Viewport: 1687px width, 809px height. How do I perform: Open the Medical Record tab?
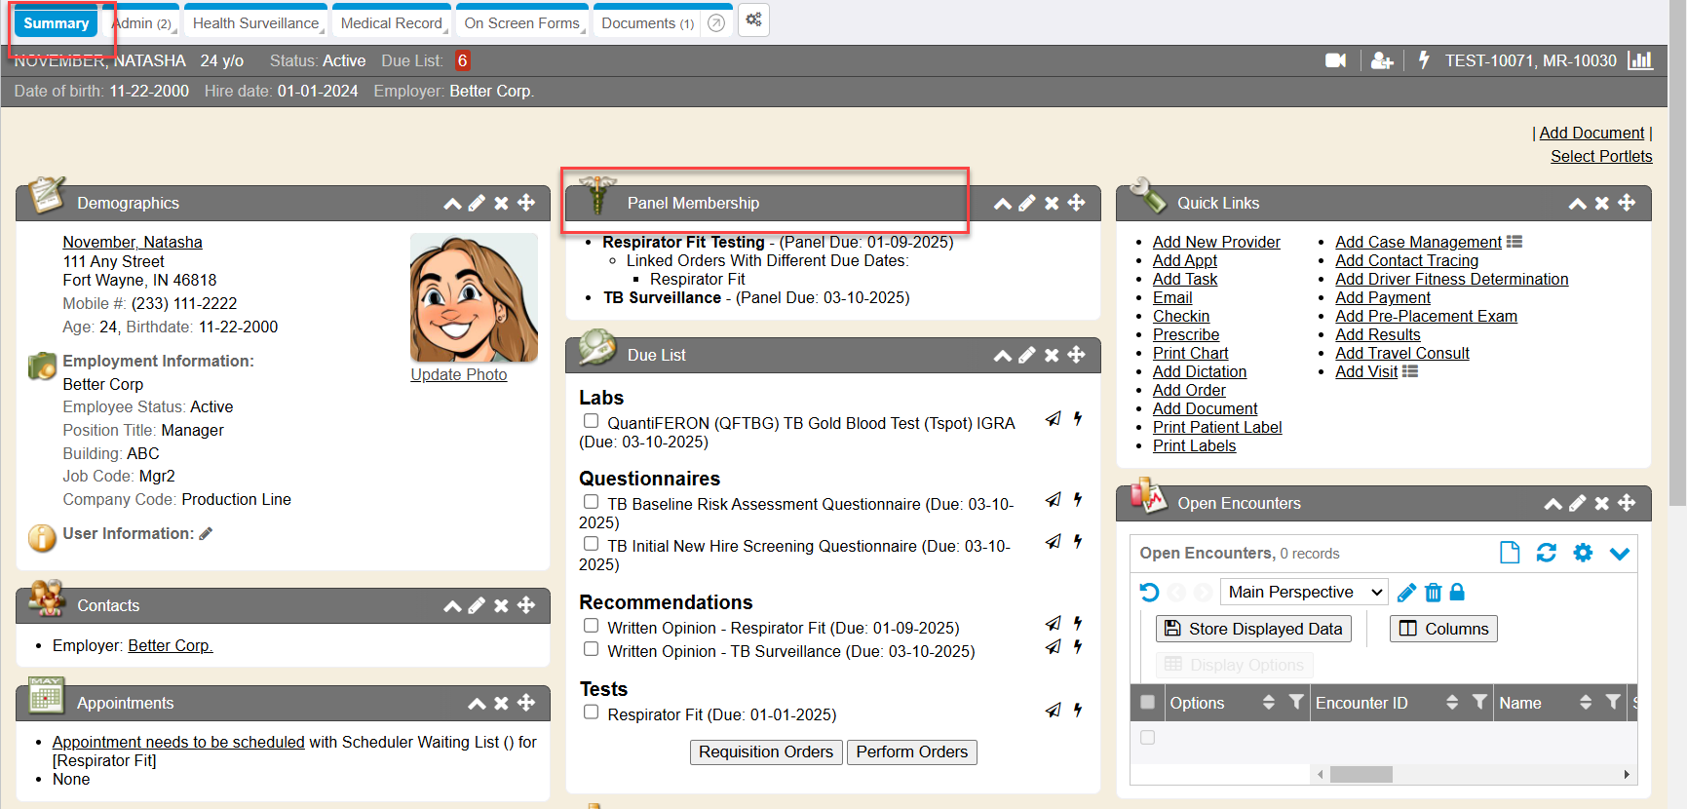(x=391, y=22)
